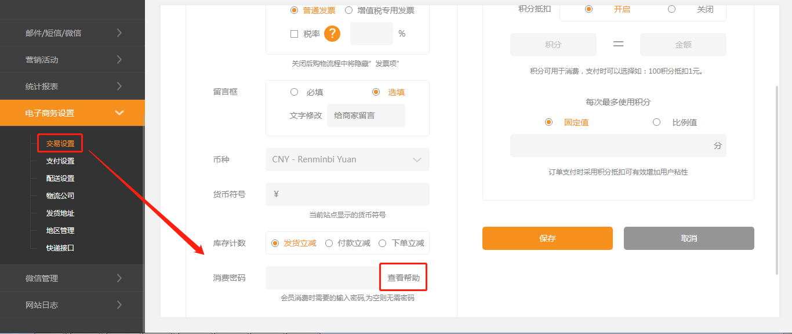The height and width of the screenshot is (334, 792).
Task: Turn off points deduction with 关闭
Action: (671, 9)
